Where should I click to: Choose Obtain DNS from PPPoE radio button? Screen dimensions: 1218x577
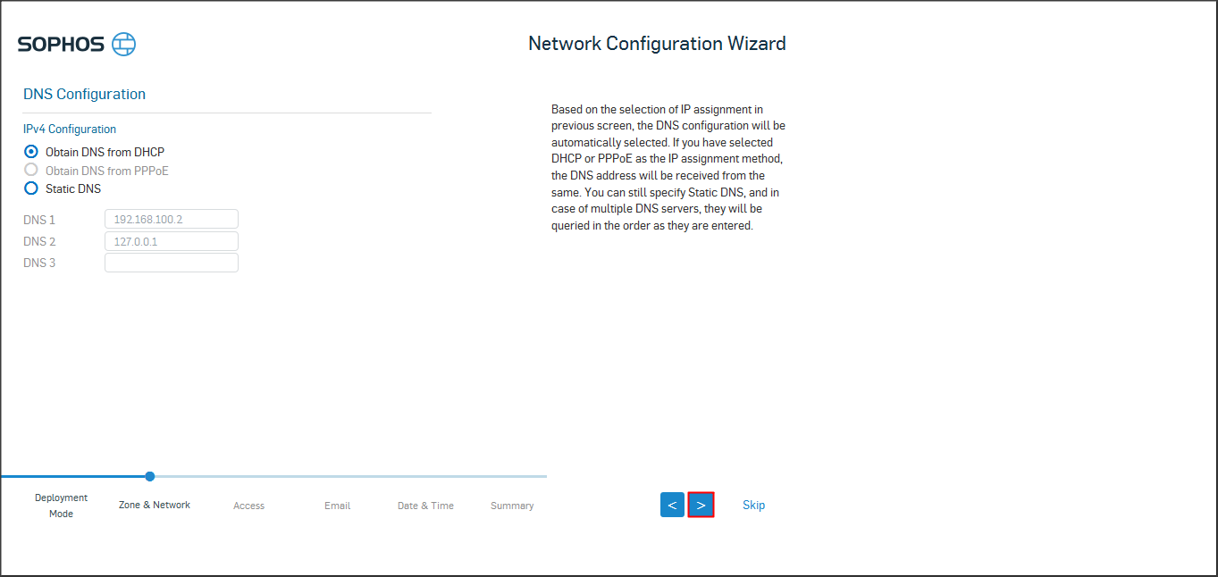[31, 170]
